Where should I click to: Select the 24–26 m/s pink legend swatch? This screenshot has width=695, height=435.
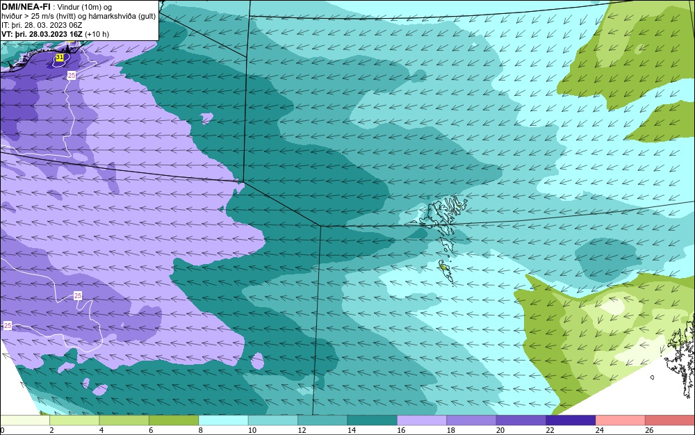(621, 420)
